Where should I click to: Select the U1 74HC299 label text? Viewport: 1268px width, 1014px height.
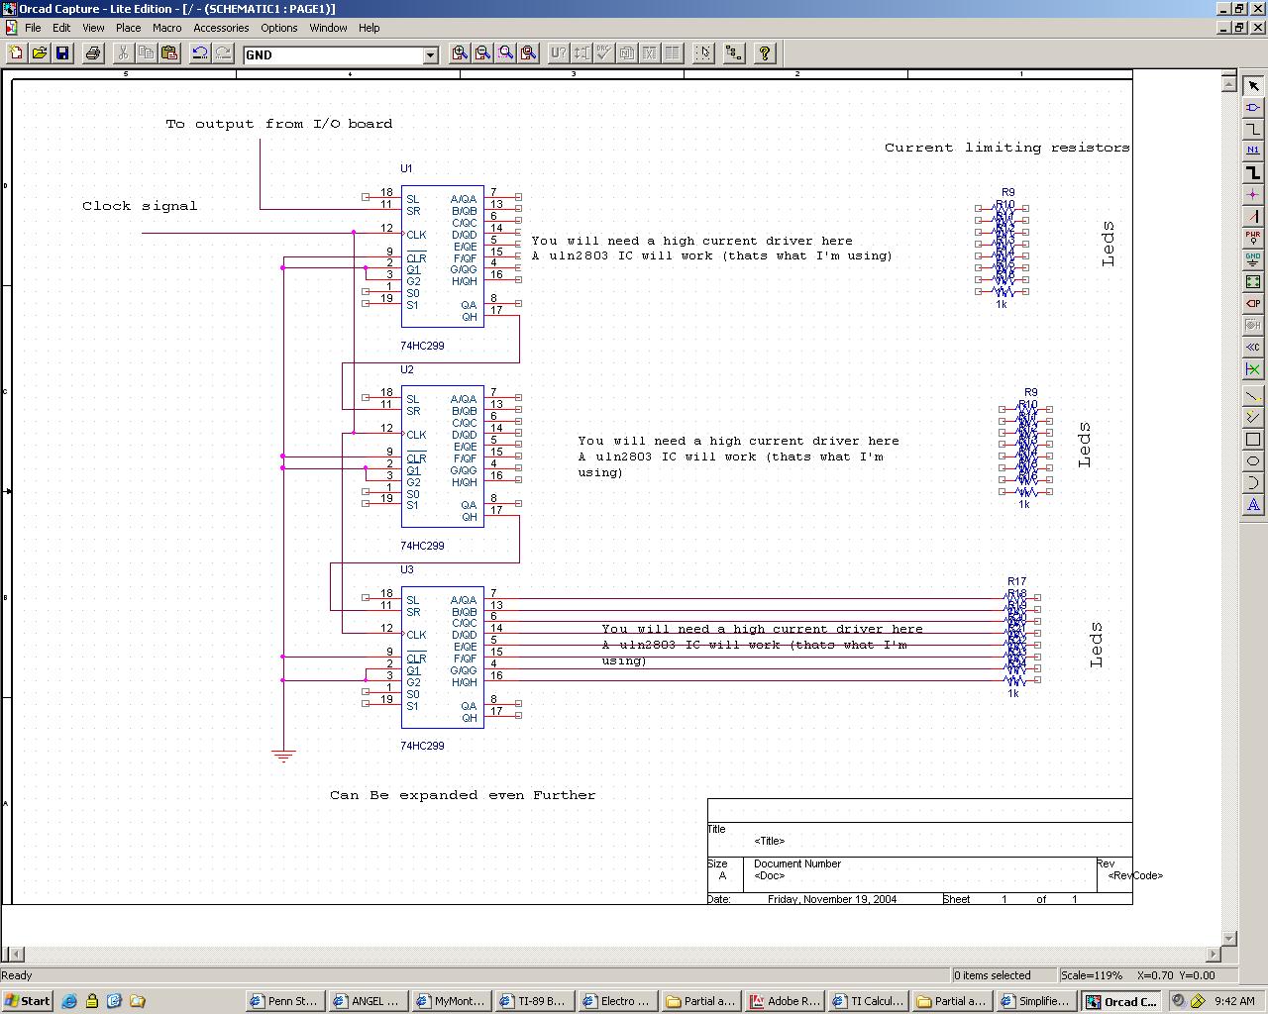pyautogui.click(x=422, y=346)
